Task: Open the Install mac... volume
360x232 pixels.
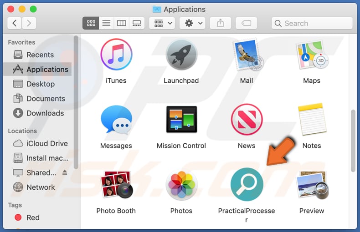Action: (x=37, y=158)
